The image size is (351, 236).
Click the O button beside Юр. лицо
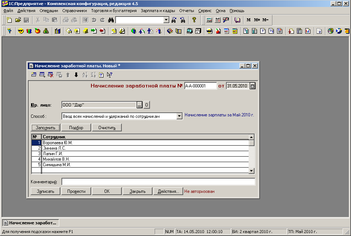coord(147,105)
